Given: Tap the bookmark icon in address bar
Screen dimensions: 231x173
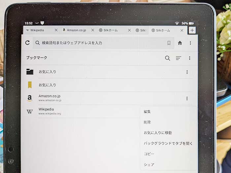Looking at the screenshot, I should tap(169, 43).
